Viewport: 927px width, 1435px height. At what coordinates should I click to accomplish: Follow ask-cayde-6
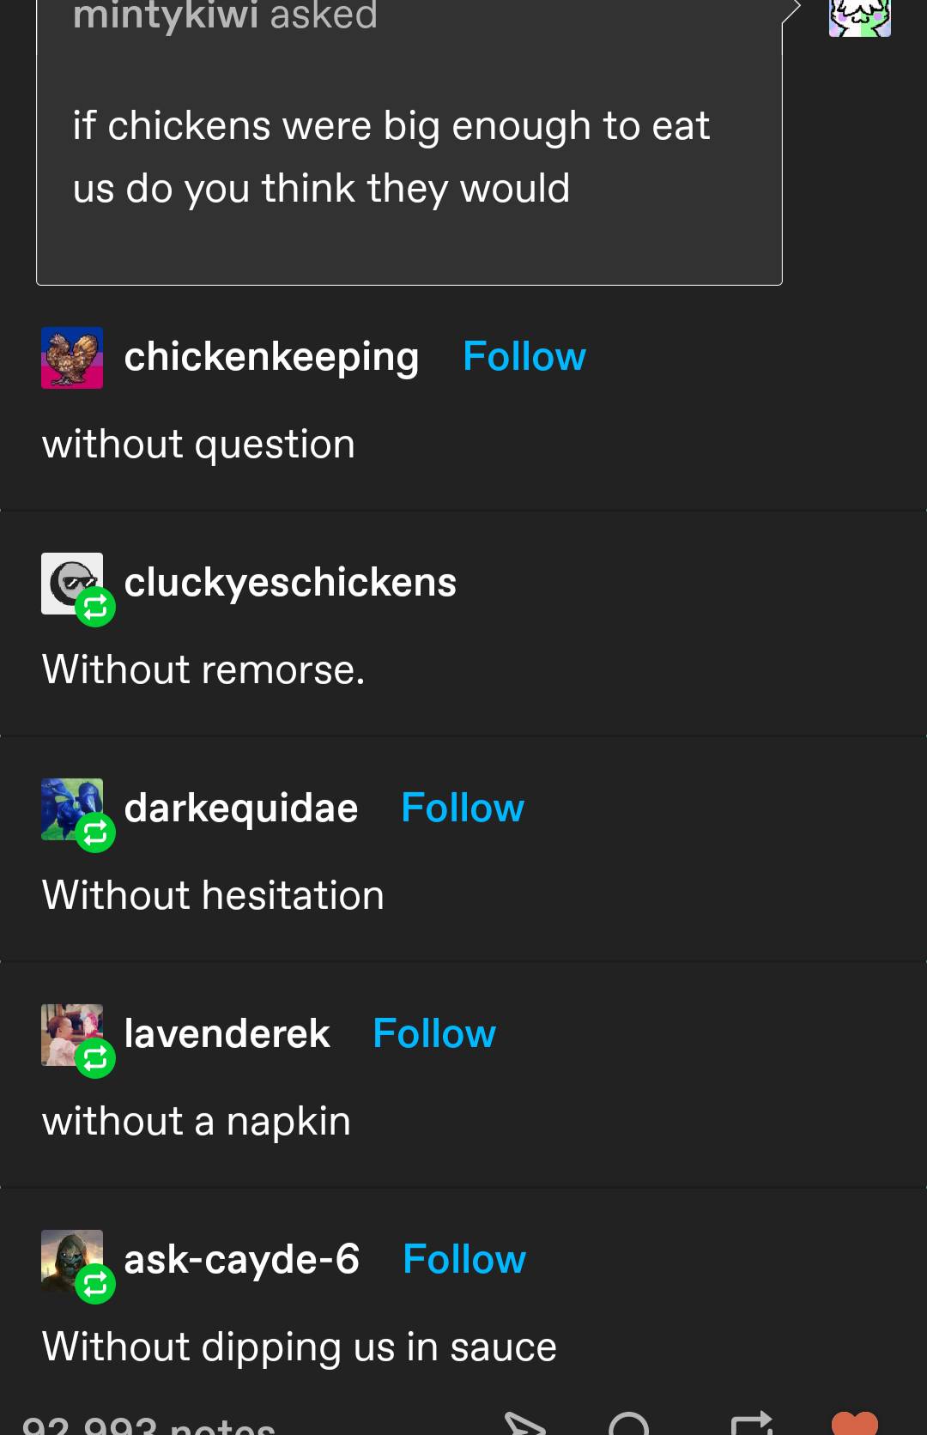(464, 1260)
